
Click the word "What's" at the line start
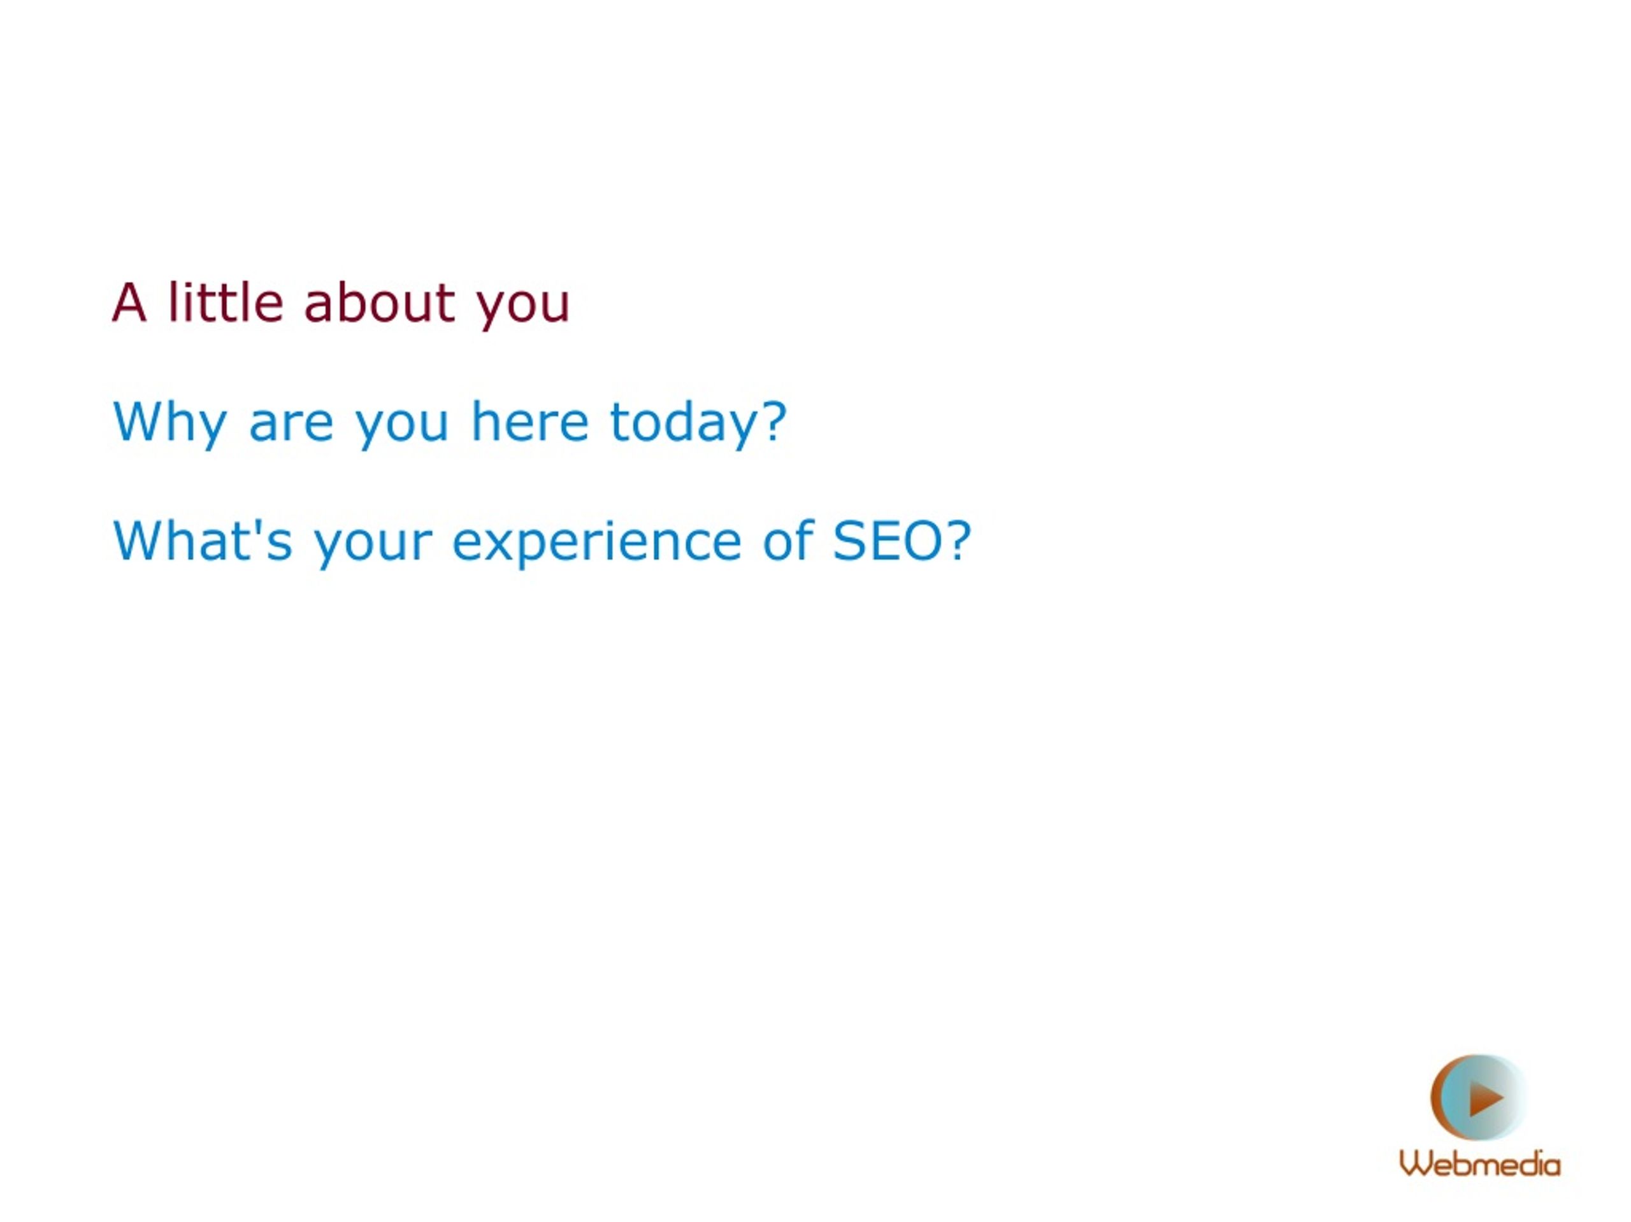pyautogui.click(x=203, y=540)
